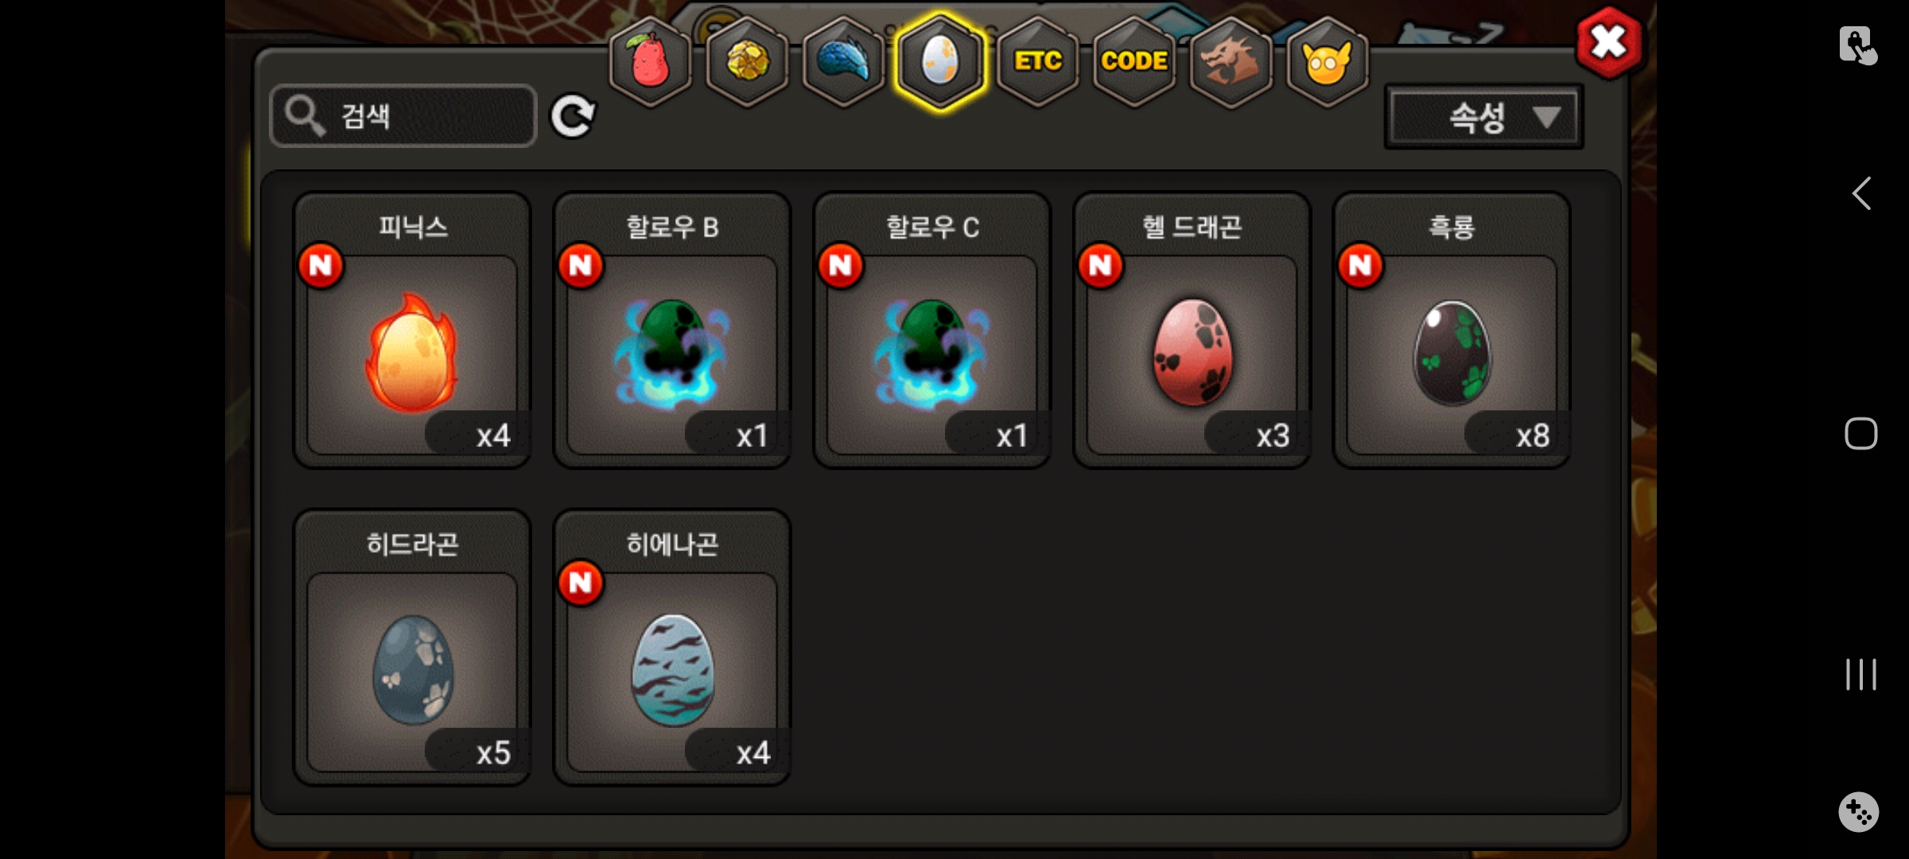Open the blue dragon scale category tab

(x=843, y=61)
